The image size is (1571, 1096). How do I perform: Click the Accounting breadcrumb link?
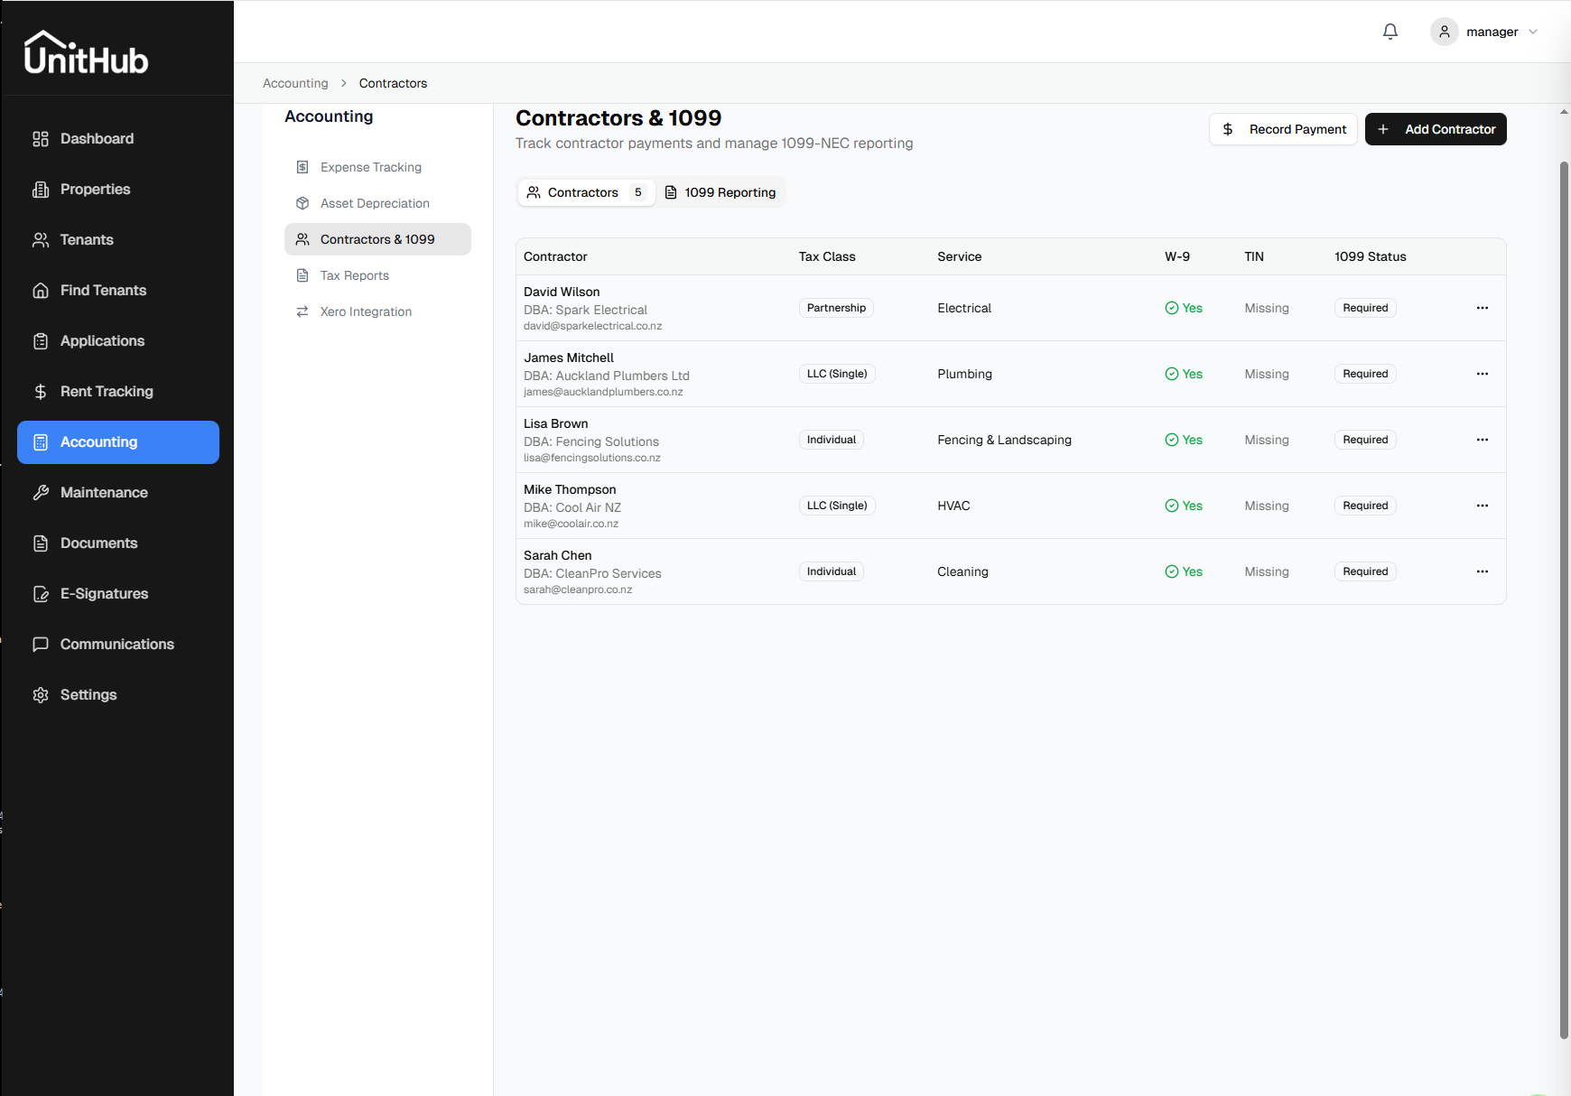point(295,83)
